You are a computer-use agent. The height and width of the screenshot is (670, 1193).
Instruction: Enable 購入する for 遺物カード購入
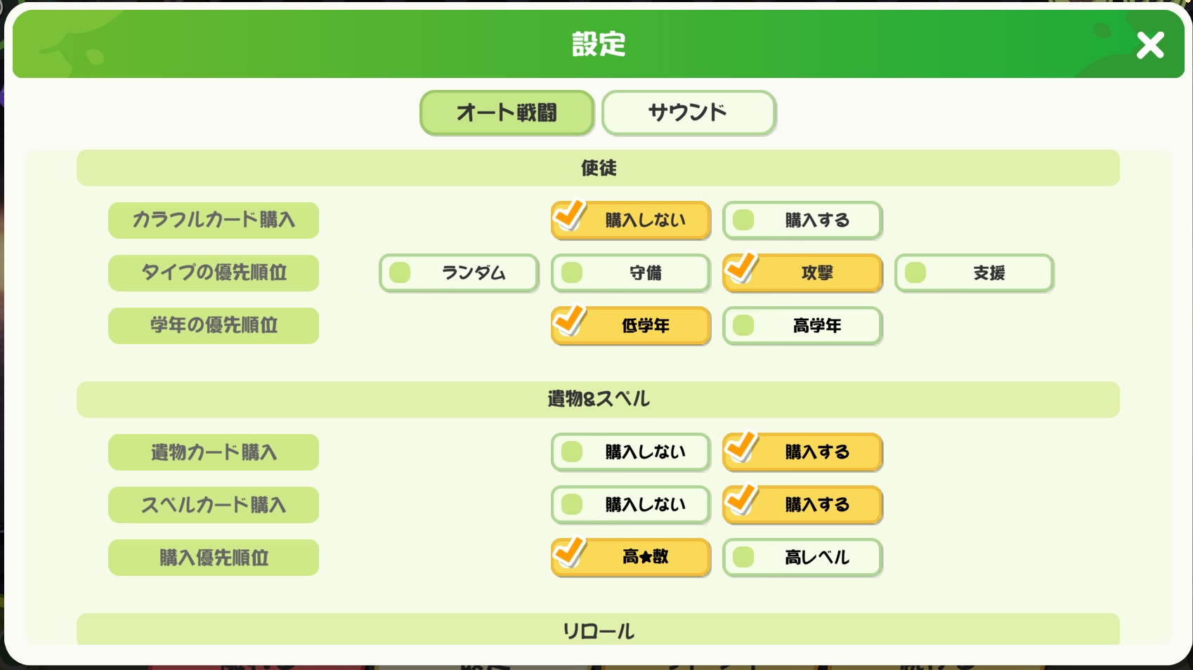(802, 452)
